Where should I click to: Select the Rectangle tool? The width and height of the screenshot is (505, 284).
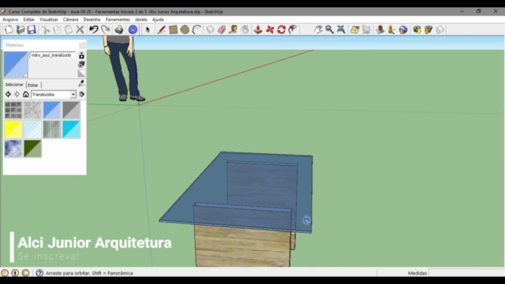click(174, 30)
